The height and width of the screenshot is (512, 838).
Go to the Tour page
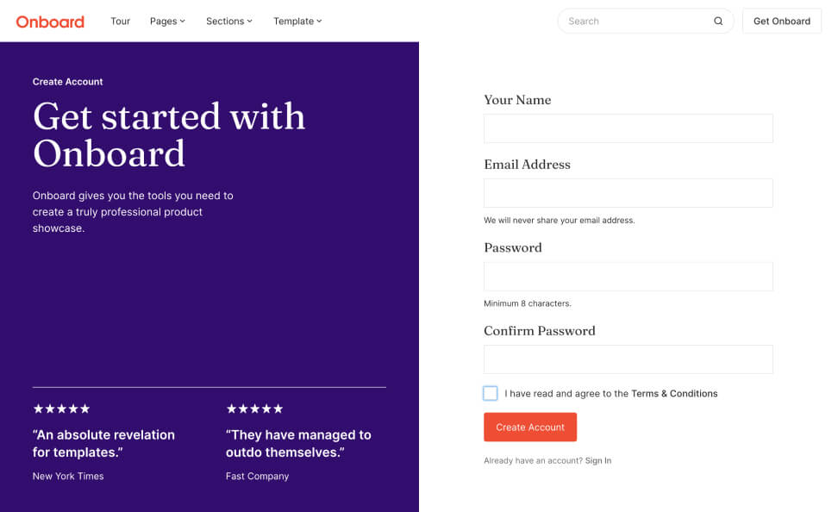[120, 22]
